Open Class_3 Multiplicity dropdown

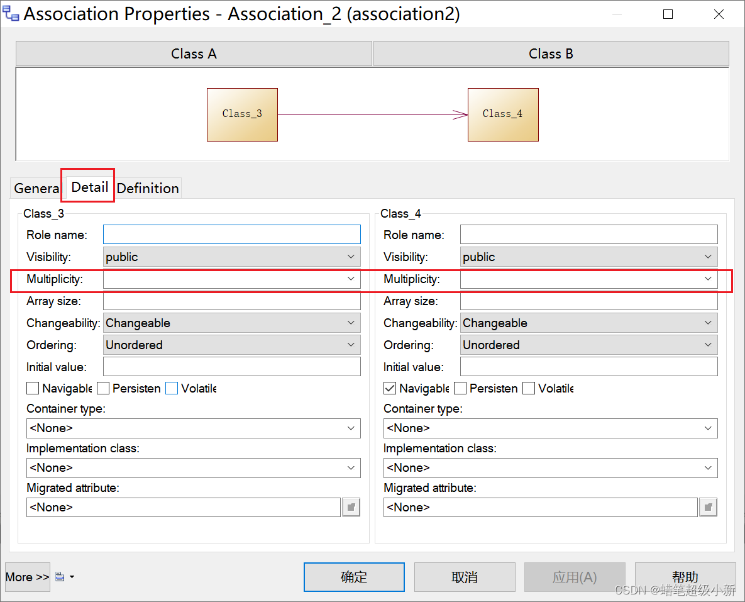(x=232, y=279)
